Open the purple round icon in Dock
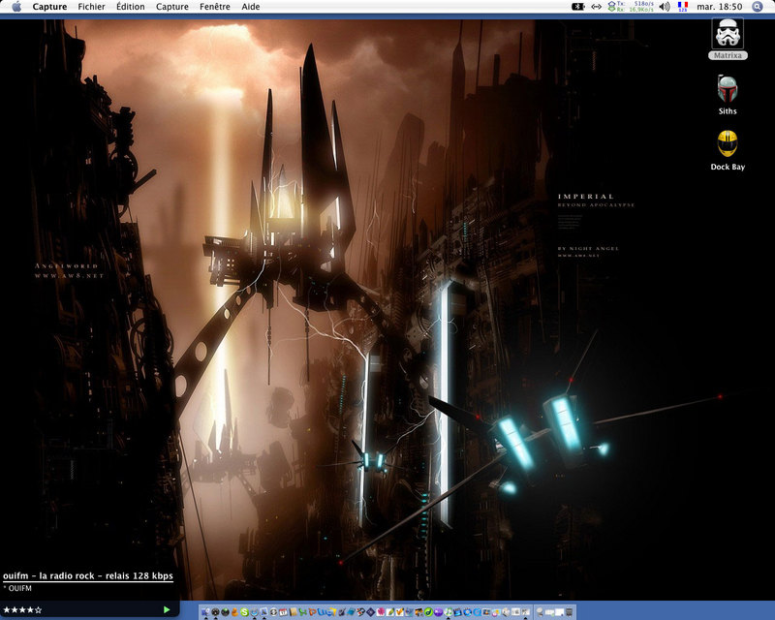 pos(438,612)
